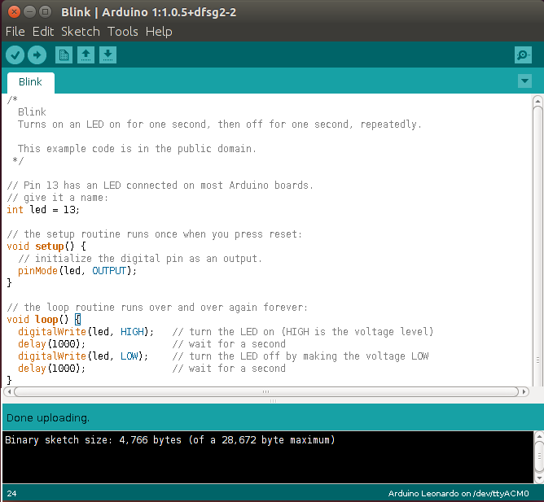This screenshot has width=544, height=502.
Task: Open a sketch with the Open icon
Action: (86, 55)
